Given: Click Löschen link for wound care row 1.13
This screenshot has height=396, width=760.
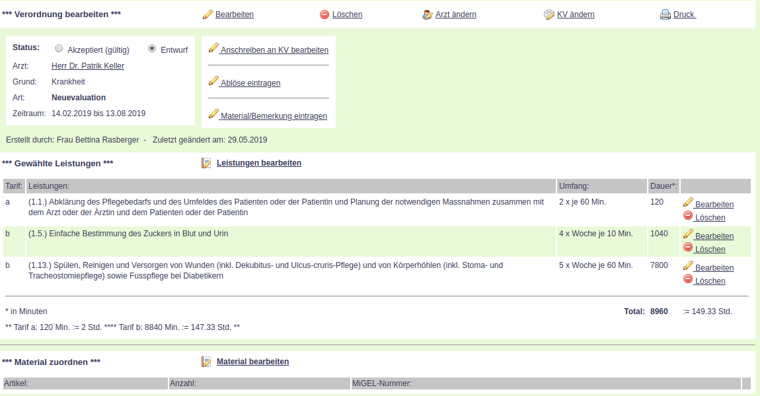Looking at the screenshot, I should click(710, 281).
